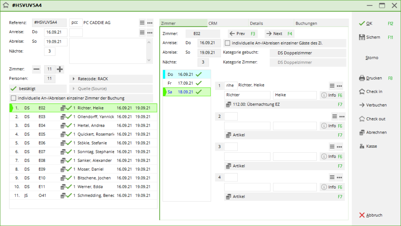401x226 pixels.
Task: Open the DS Doppelzimmer booked category field
Action: point(307,53)
